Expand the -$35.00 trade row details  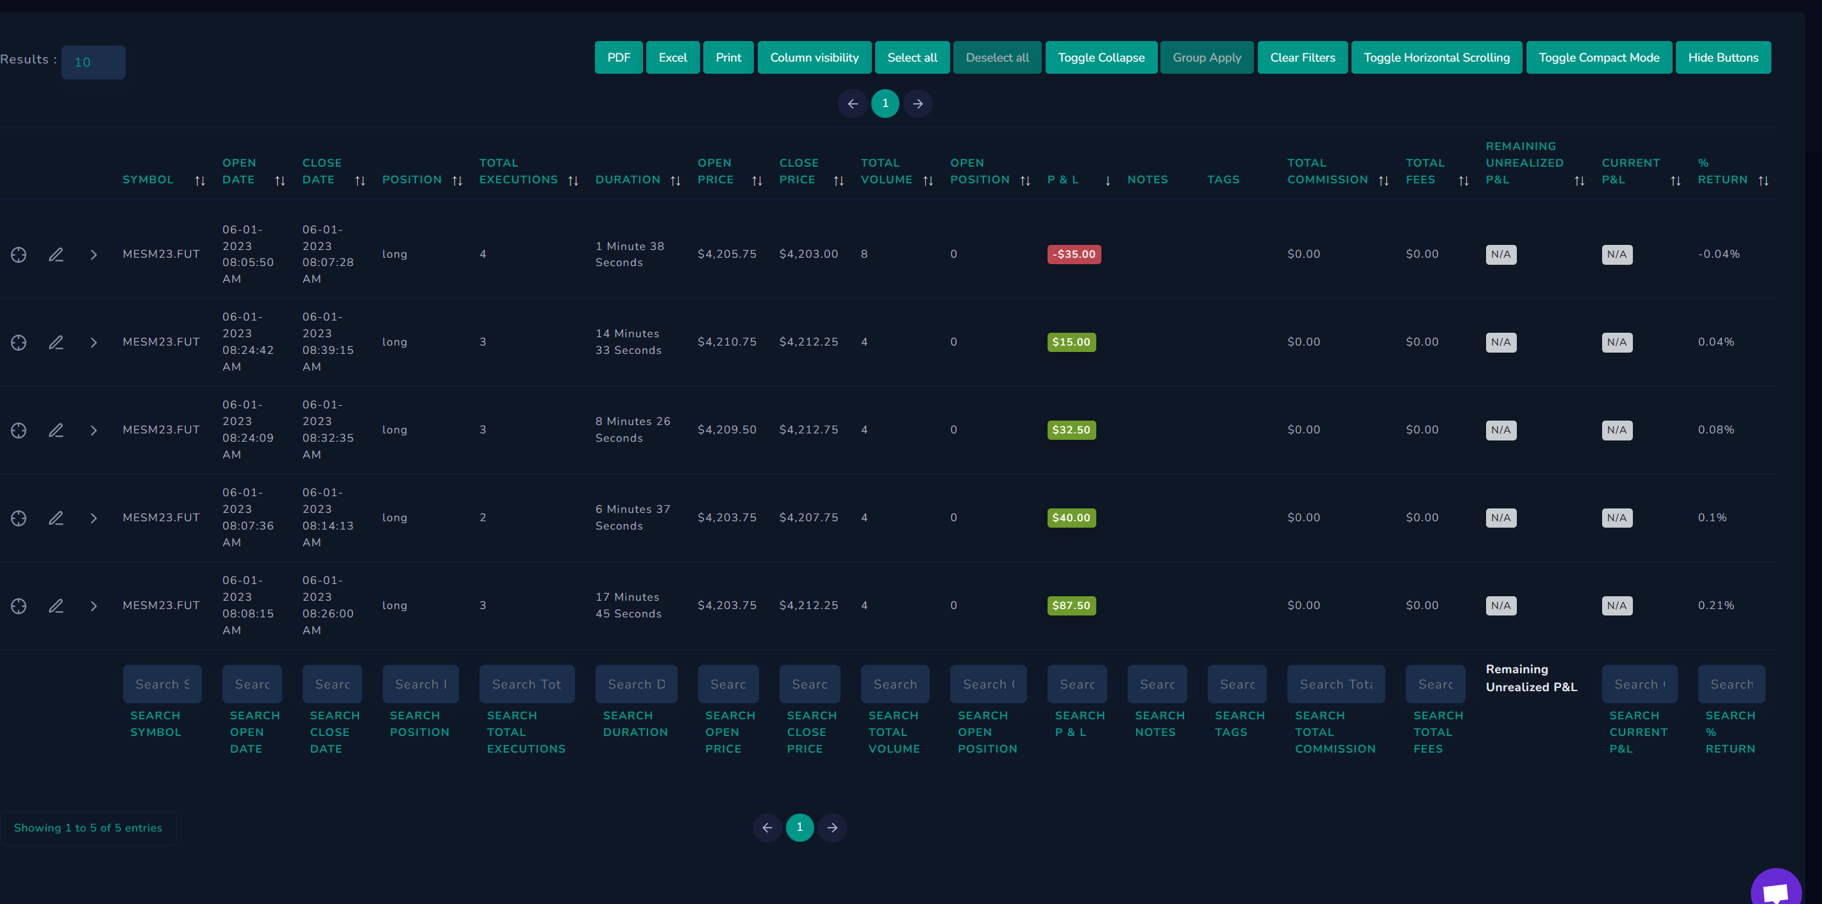point(94,255)
